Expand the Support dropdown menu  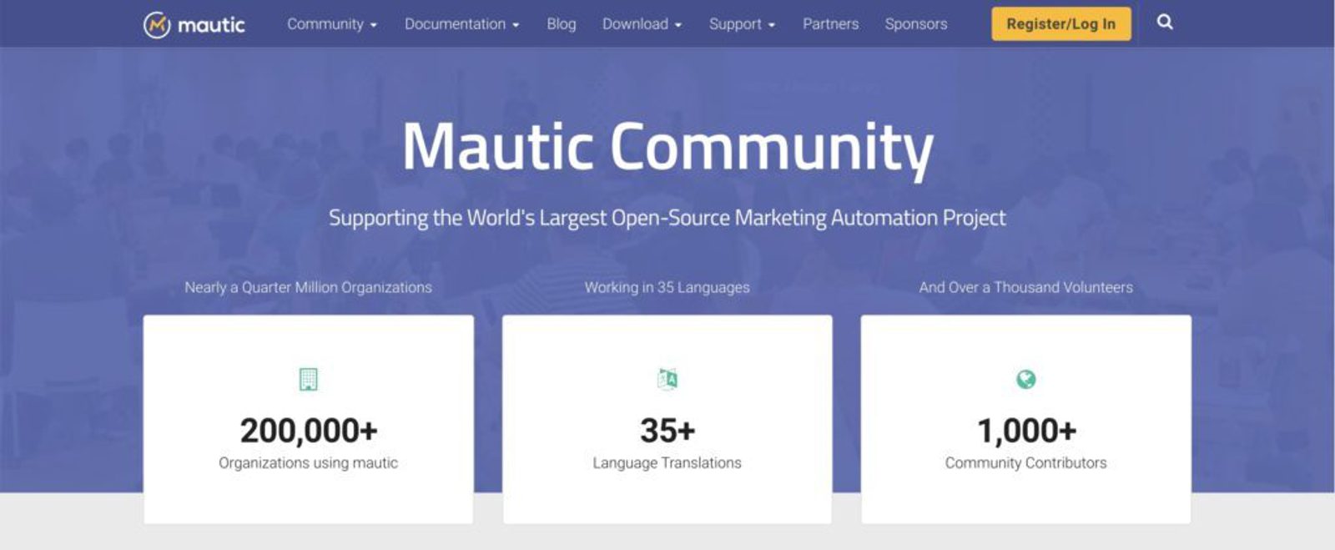(x=742, y=24)
